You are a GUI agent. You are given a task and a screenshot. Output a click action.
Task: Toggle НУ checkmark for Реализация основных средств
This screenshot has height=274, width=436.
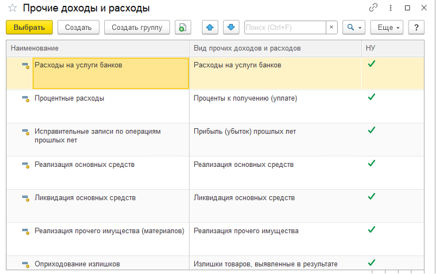[371, 163]
